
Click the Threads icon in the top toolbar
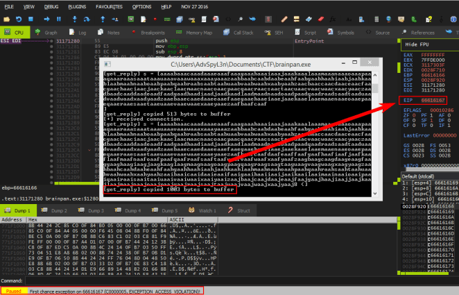click(x=252, y=19)
